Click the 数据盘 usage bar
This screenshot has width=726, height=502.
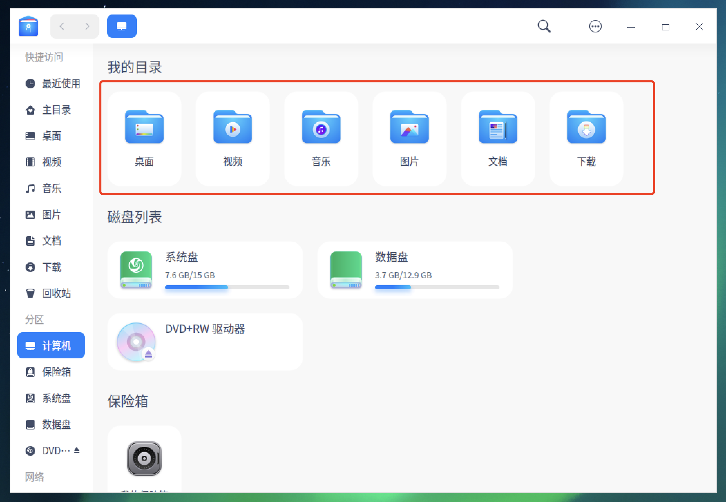[437, 287]
